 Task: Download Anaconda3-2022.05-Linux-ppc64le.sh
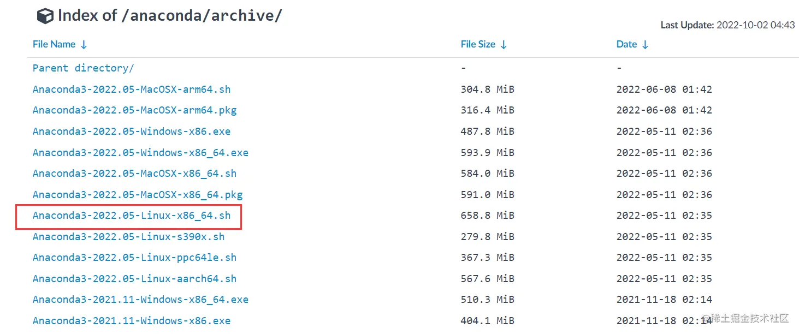point(135,258)
